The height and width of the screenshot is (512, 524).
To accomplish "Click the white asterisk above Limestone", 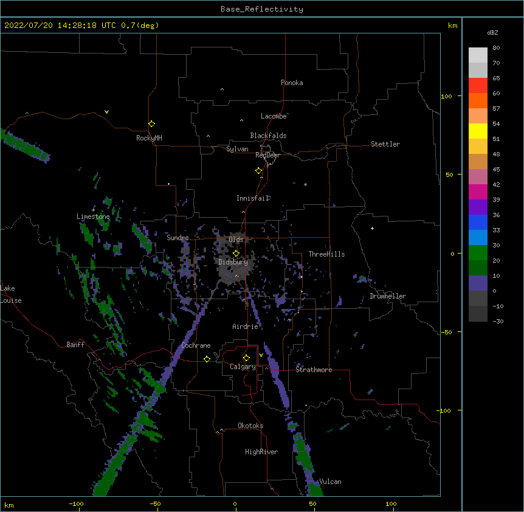I will (x=93, y=210).
